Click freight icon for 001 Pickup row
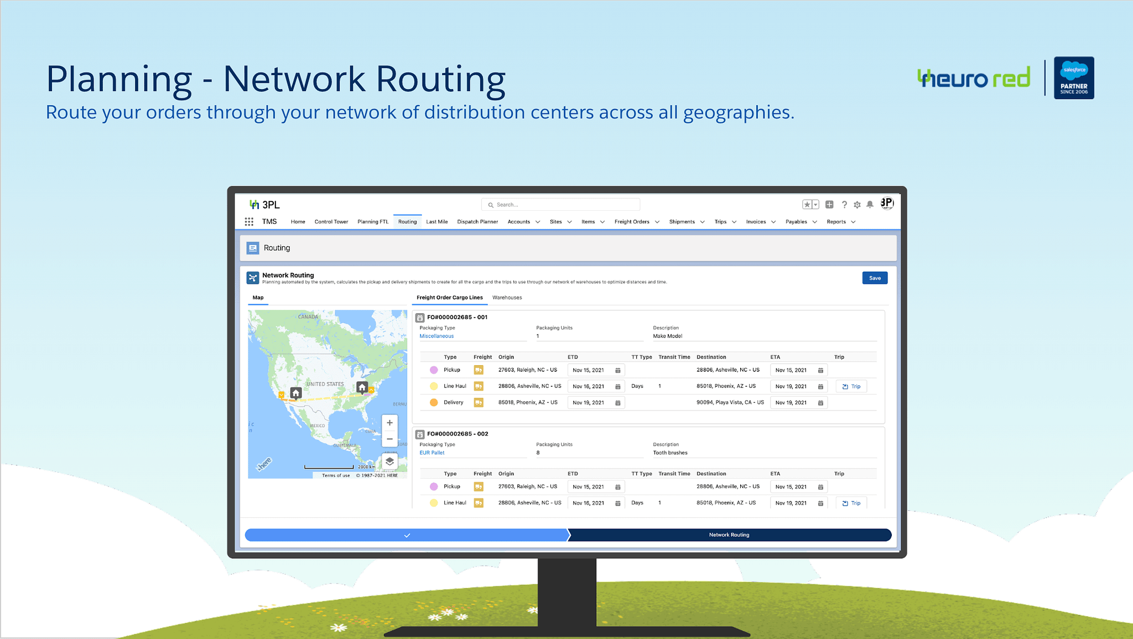Image resolution: width=1133 pixels, height=639 pixels. click(479, 370)
